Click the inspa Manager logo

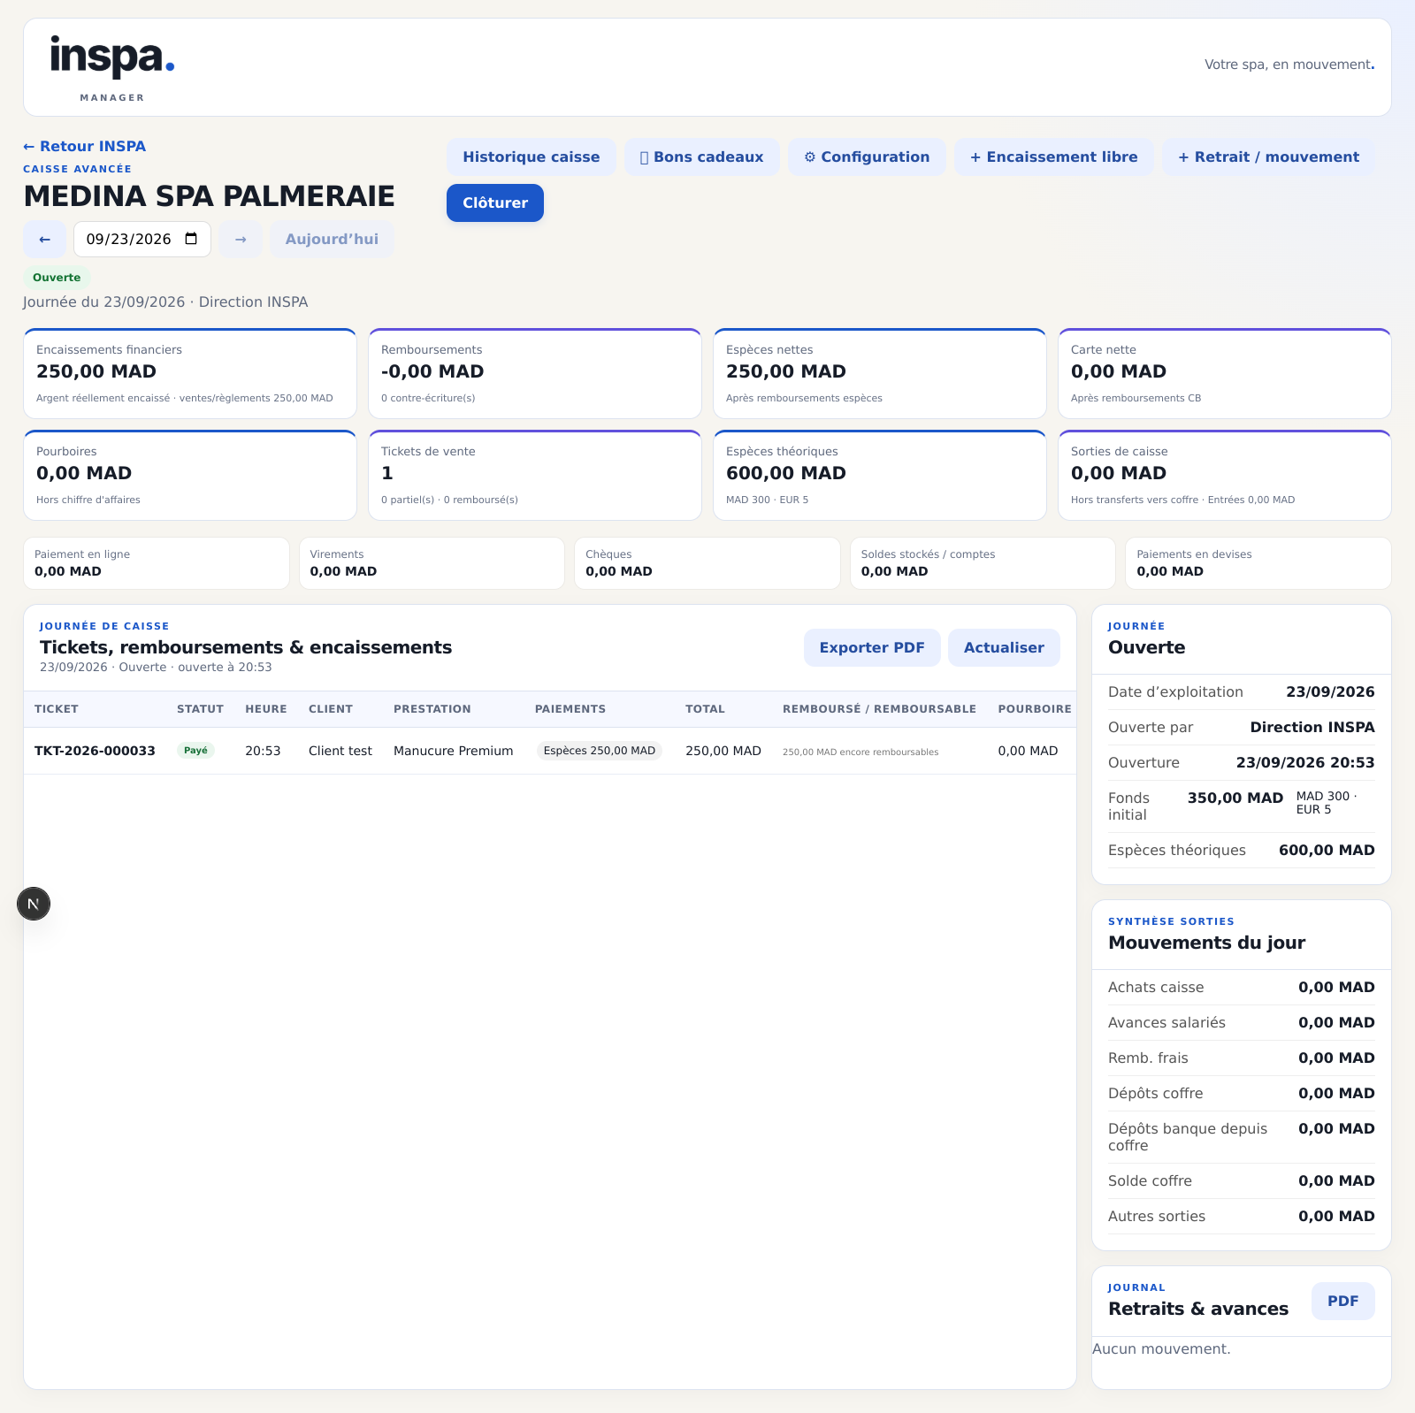[x=111, y=68]
